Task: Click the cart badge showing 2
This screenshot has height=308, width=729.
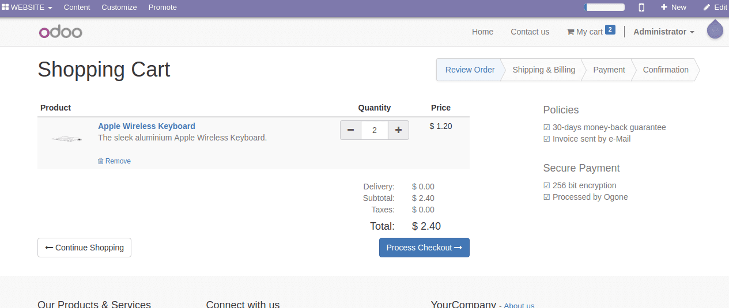Action: (x=610, y=30)
